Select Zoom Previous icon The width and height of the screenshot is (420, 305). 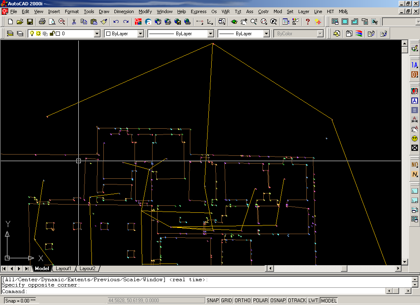pyautogui.click(x=274, y=22)
